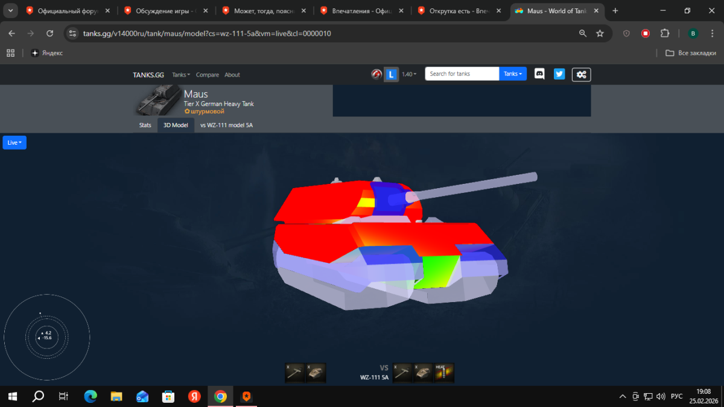This screenshot has height=407, width=724.
Task: Open the vs WZ-111 model 5A tab
Action: 226,125
